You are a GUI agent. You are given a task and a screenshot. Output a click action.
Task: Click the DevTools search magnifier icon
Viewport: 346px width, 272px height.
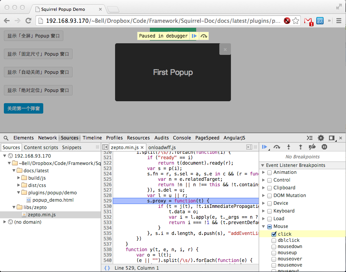(x=6, y=138)
